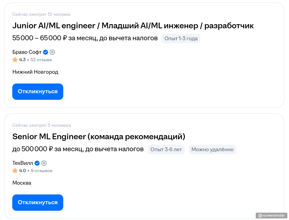The height and width of the screenshot is (220, 289).
Task: Click Откликнуться on the Junior AI/ML vacancy
Action: 38,92
